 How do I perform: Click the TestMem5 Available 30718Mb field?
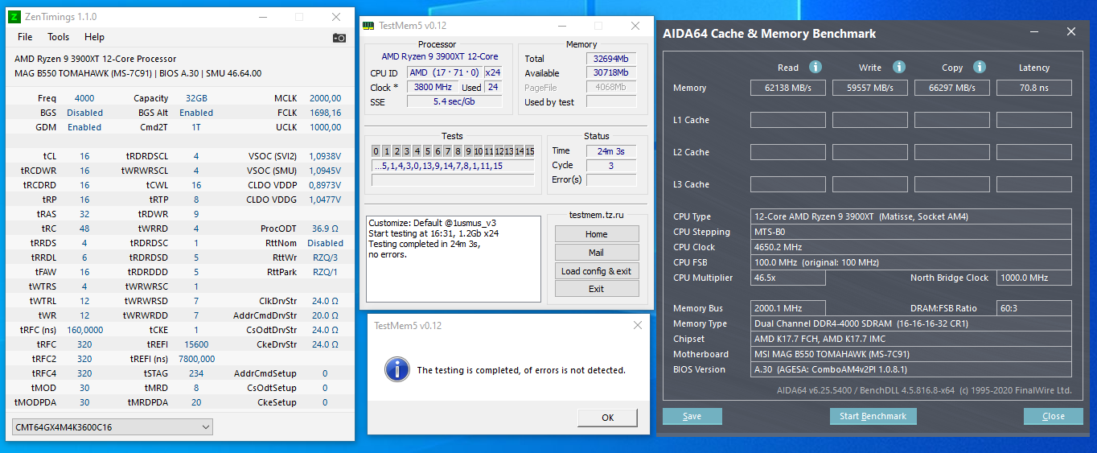pyautogui.click(x=611, y=73)
